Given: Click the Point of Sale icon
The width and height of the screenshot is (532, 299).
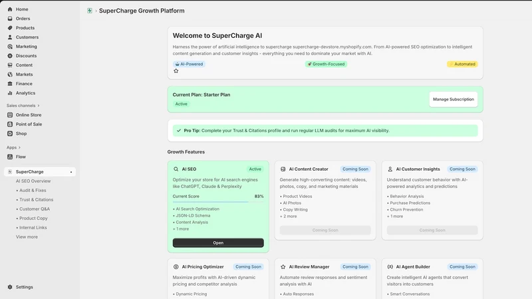Looking at the screenshot, I should coord(10,124).
